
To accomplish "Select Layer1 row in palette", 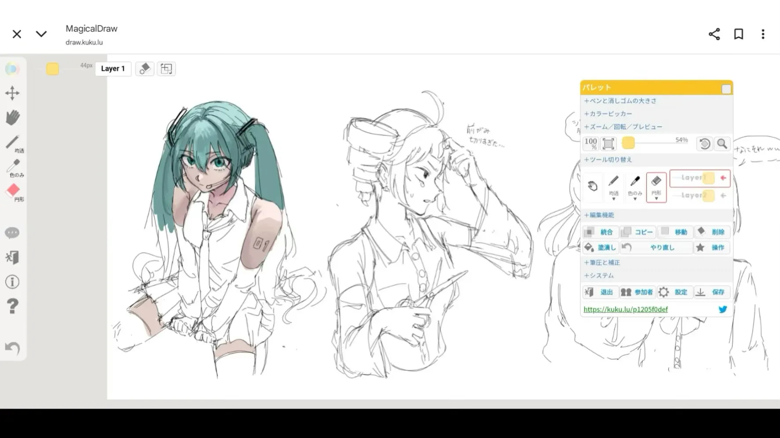I will pyautogui.click(x=700, y=178).
